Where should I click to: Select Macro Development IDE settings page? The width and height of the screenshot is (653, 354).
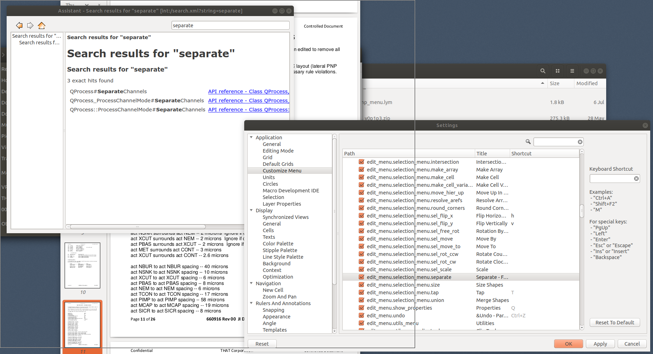click(291, 191)
